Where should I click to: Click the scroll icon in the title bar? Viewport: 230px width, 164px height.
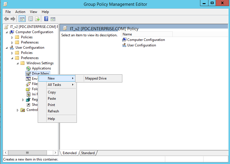click(5, 4)
